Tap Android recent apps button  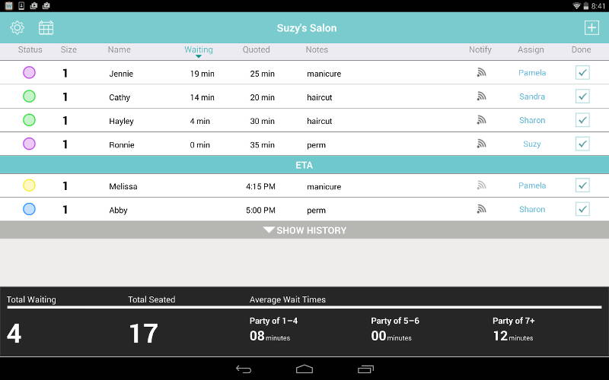[x=365, y=369]
